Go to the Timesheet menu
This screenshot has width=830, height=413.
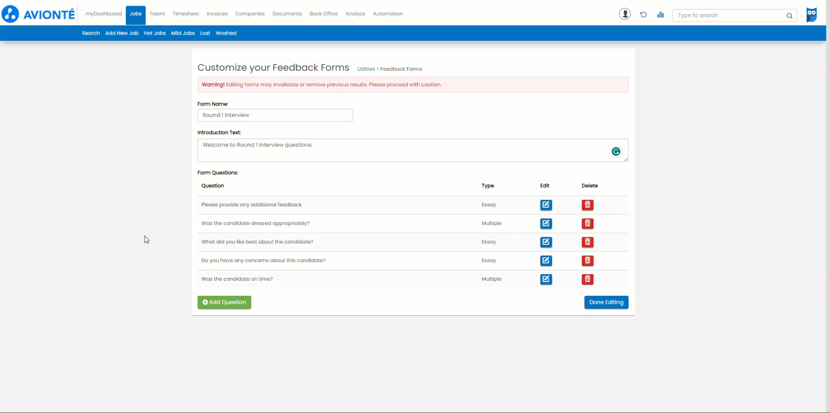click(x=186, y=14)
